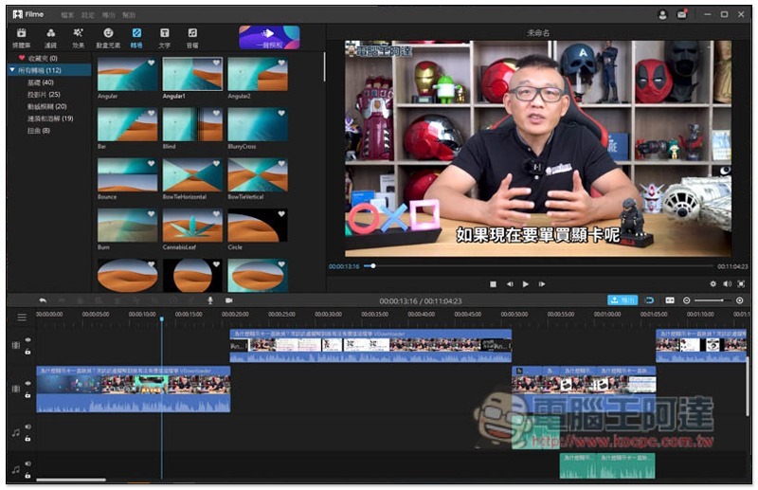Click the purple one-click template banner button
The width and height of the screenshot is (758, 490).
click(269, 38)
